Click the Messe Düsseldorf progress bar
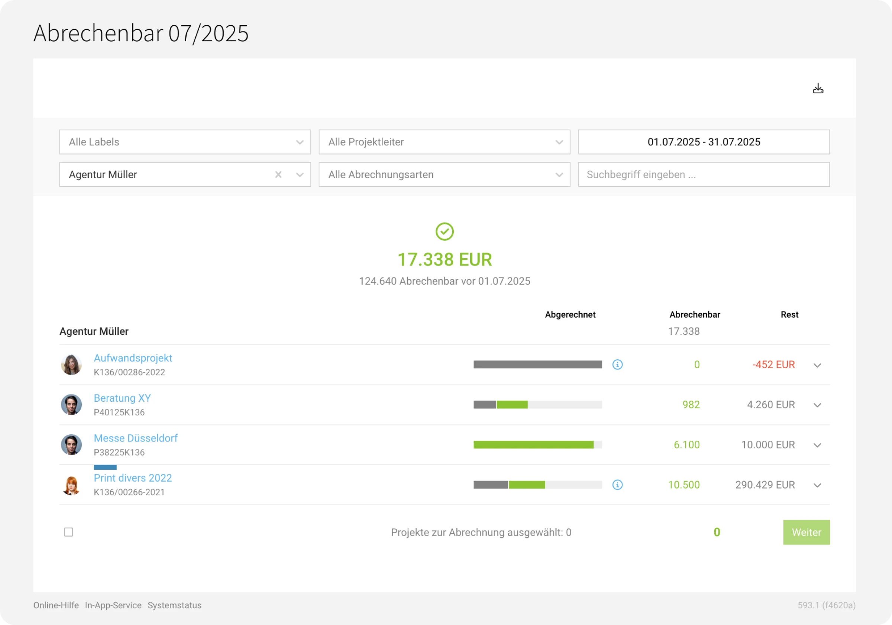This screenshot has height=625, width=892. (x=537, y=445)
